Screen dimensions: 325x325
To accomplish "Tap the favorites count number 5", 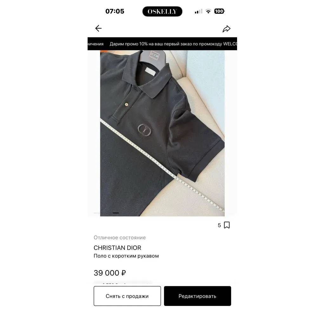I will (x=219, y=225).
